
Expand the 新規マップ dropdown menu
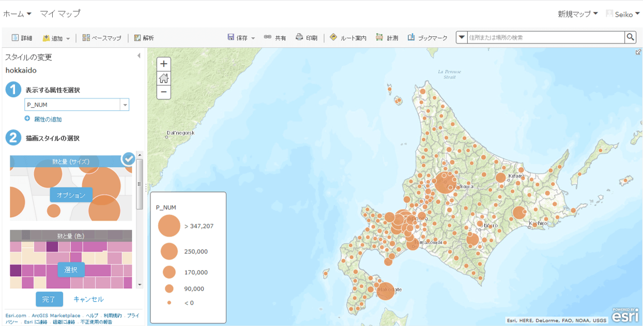click(x=577, y=14)
